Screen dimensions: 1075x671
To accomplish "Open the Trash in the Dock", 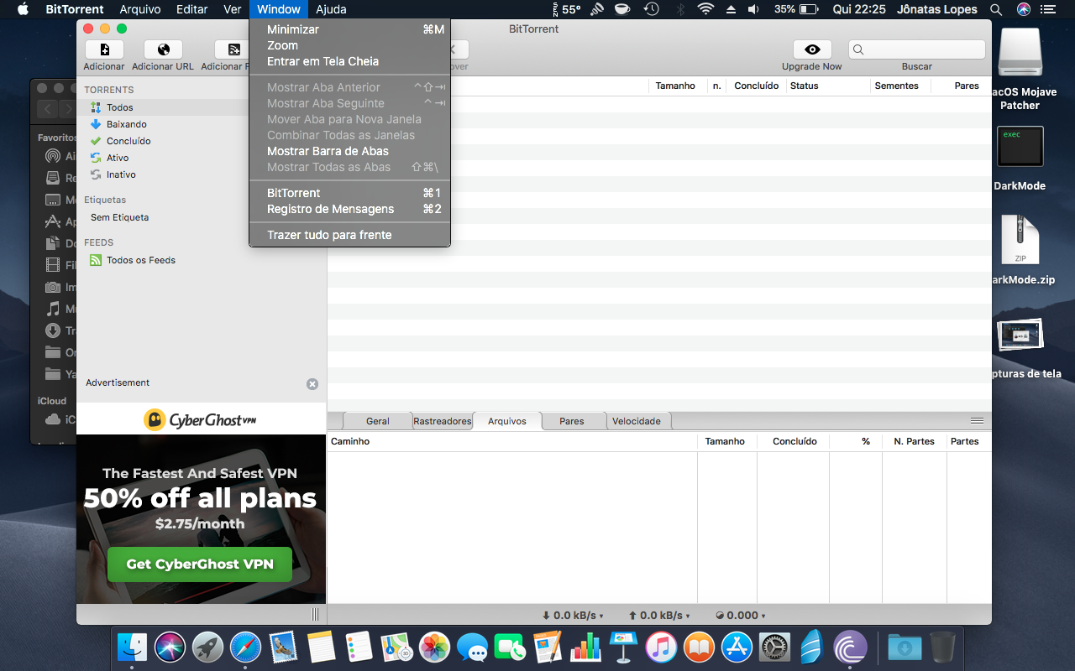I will click(942, 647).
